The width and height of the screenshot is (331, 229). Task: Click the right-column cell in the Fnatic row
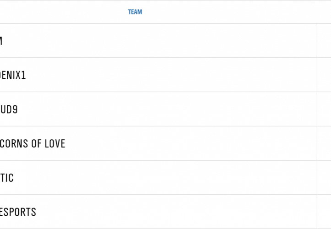(324, 178)
